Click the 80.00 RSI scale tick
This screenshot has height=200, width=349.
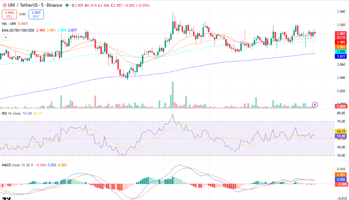coord(341,113)
